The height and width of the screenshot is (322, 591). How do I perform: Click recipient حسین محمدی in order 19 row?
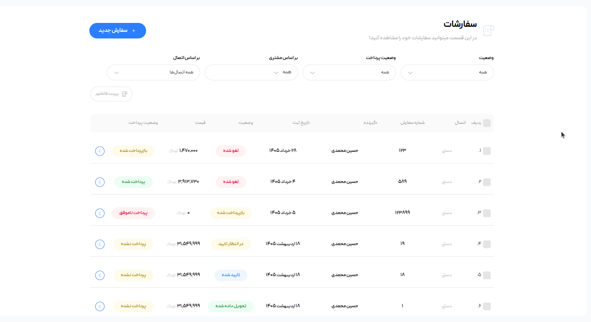tap(345, 244)
